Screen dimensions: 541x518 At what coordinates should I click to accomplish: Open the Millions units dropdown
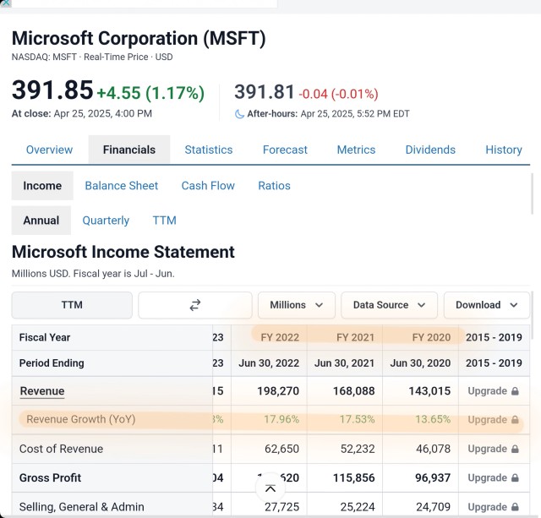[297, 305]
